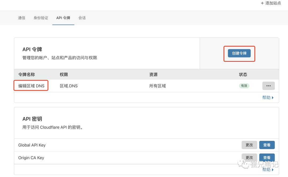The width and height of the screenshot is (288, 177).
Task: Click the 有效 status badge
Action: [244, 86]
